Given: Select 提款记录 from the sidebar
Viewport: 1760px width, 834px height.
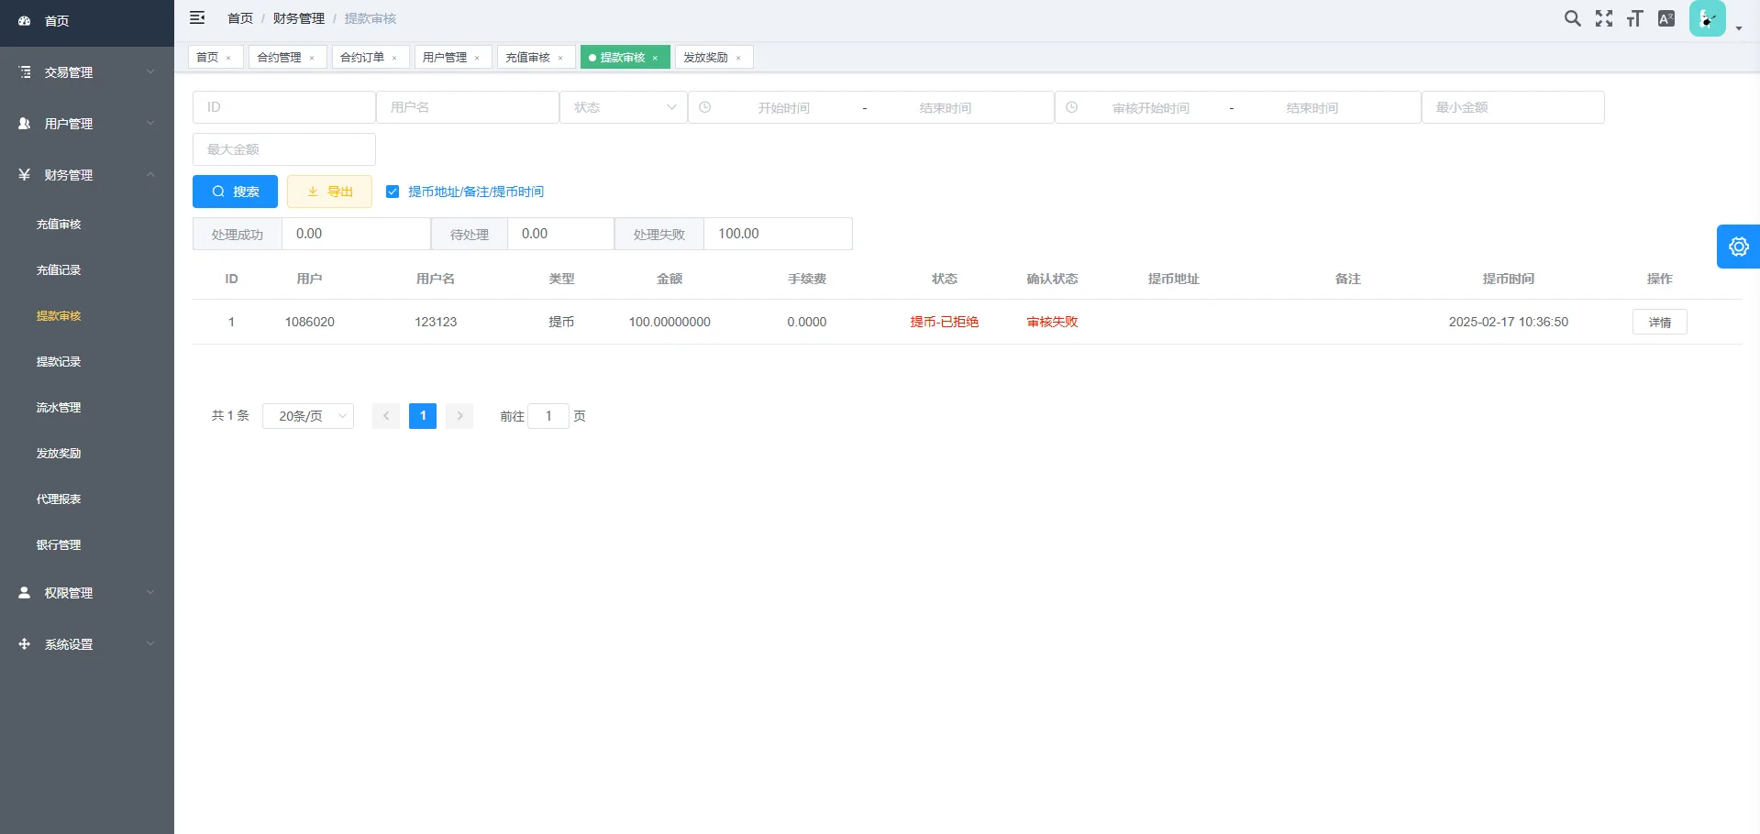Looking at the screenshot, I should [58, 361].
